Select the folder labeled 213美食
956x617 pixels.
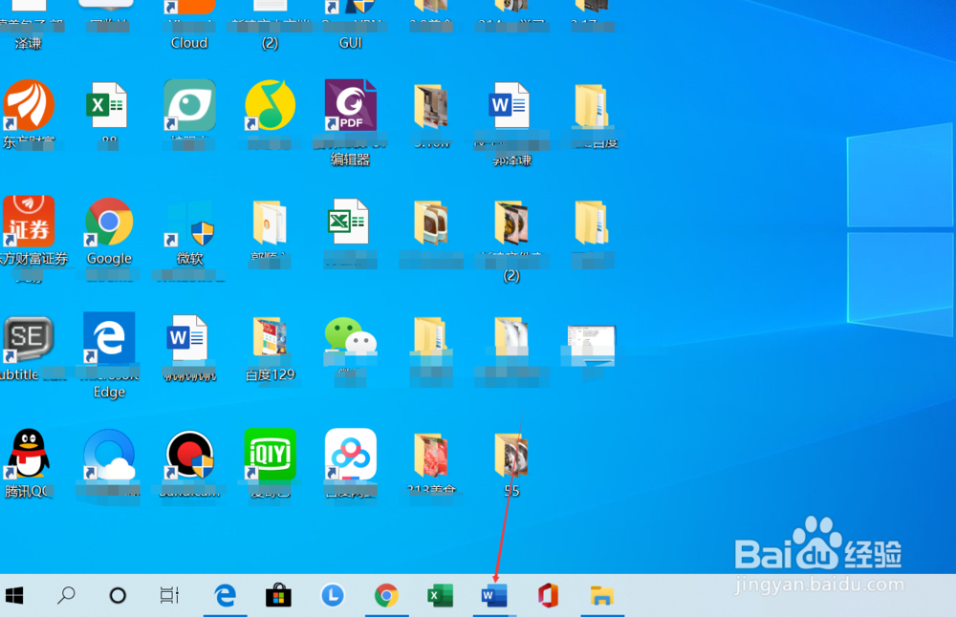tap(431, 455)
